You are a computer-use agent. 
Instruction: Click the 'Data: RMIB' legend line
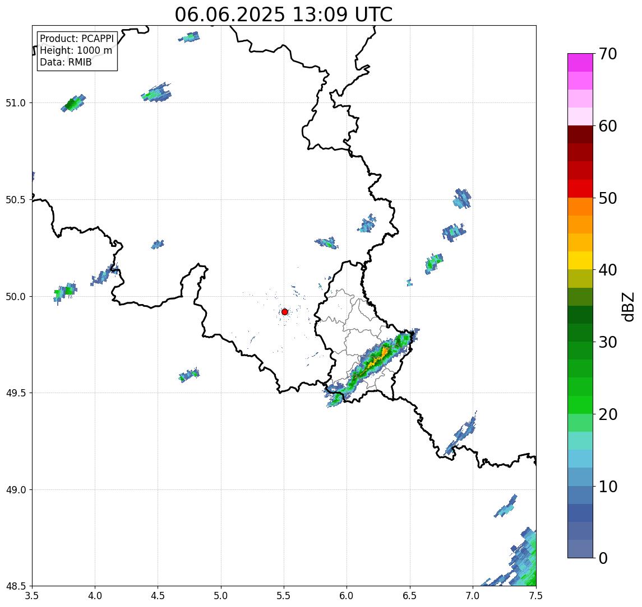[66, 63]
